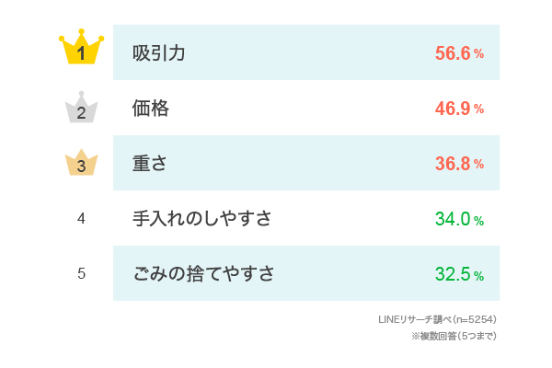Select the 重さ label
The height and width of the screenshot is (368, 552).
pyautogui.click(x=150, y=164)
